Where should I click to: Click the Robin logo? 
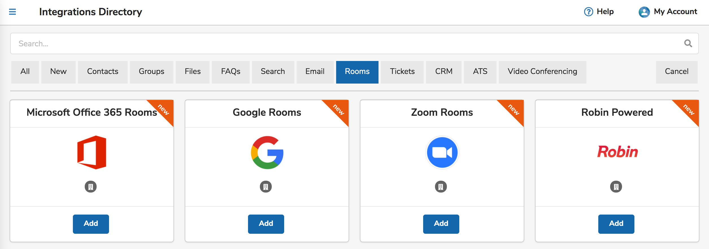click(x=617, y=152)
